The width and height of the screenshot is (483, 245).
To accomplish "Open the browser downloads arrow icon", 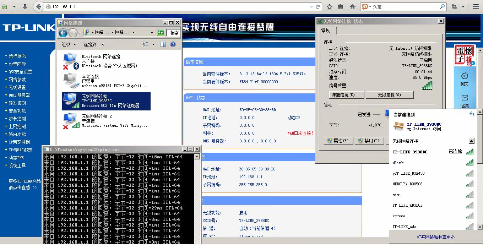I will [x=25, y=7].
